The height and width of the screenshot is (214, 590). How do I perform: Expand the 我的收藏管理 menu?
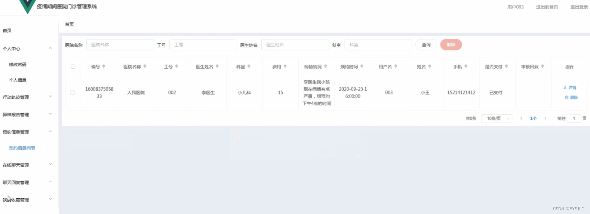(x=50, y=199)
